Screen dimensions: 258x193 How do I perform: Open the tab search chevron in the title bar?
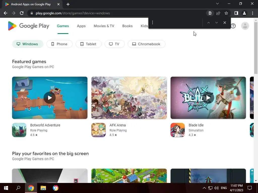[x=217, y=4]
